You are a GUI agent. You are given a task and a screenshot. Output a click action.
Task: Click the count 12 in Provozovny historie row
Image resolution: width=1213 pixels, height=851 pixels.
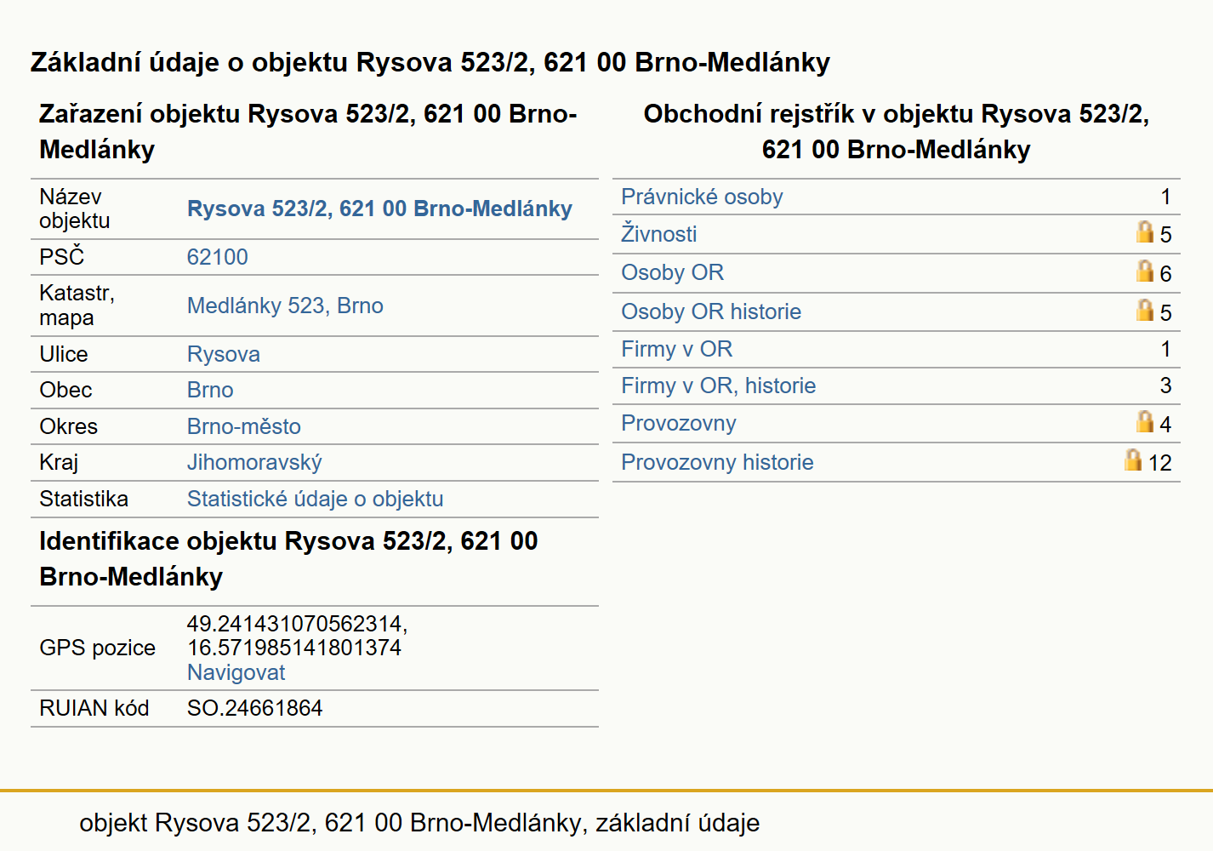click(x=1159, y=463)
